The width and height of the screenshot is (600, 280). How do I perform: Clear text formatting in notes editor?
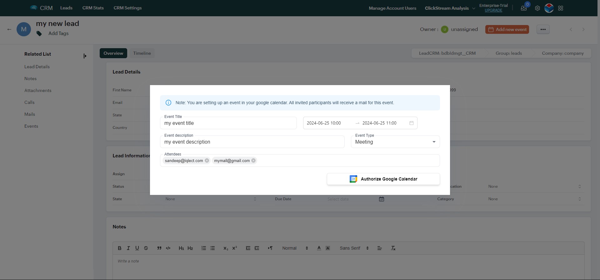[393, 248]
